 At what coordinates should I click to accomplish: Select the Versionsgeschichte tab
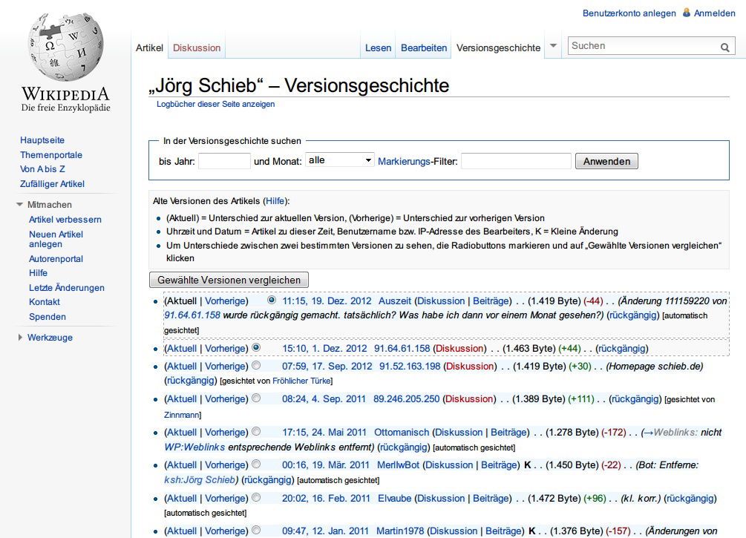pos(498,47)
